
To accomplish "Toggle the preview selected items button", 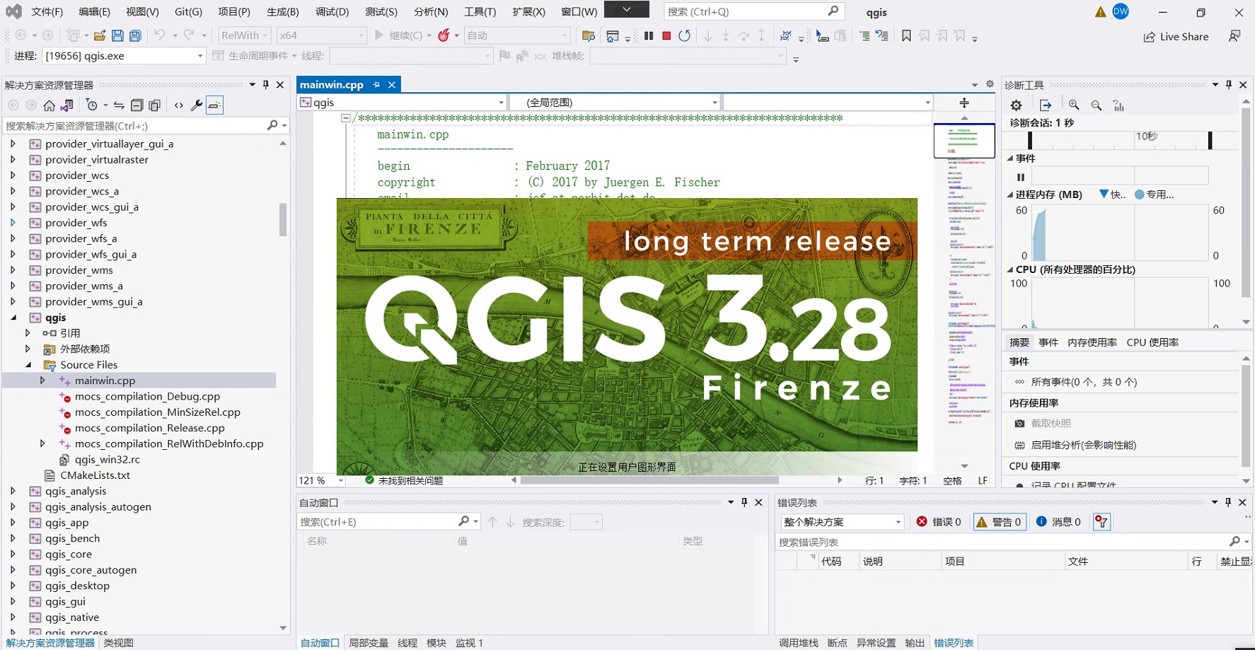I will click(x=214, y=105).
